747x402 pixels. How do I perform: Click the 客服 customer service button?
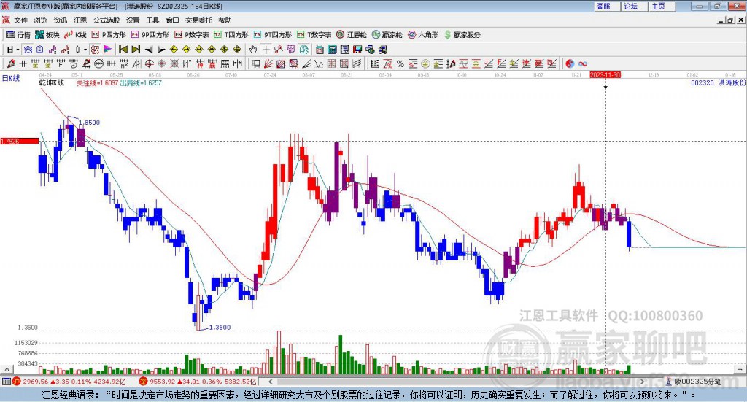607,6
